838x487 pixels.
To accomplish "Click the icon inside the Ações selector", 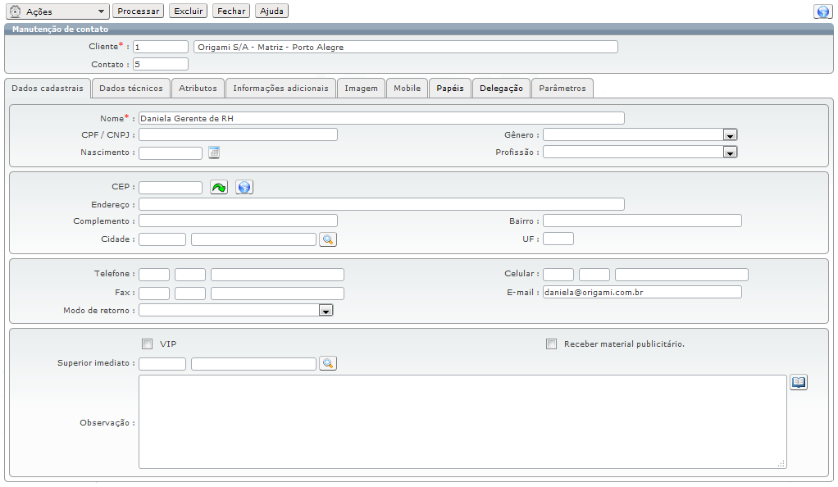I will (13, 11).
